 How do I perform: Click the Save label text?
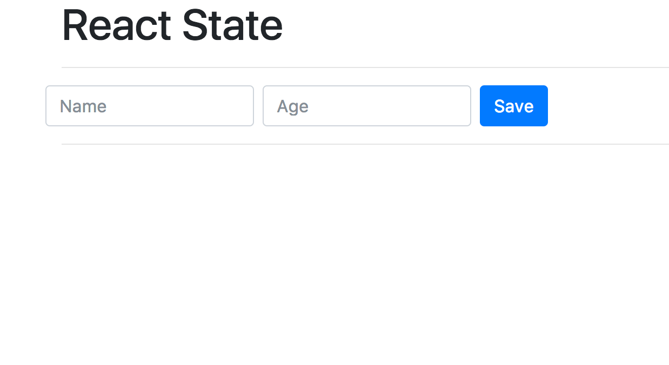[x=513, y=106]
